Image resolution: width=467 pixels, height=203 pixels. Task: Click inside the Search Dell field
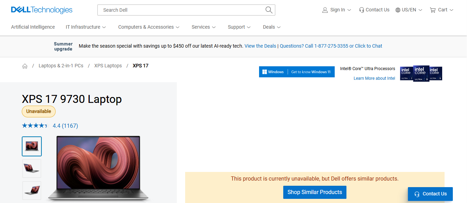pos(173,10)
